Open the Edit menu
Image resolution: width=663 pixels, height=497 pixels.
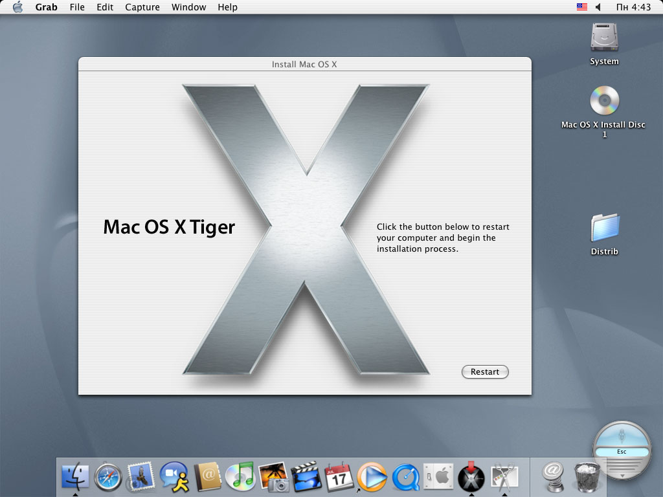pos(105,7)
